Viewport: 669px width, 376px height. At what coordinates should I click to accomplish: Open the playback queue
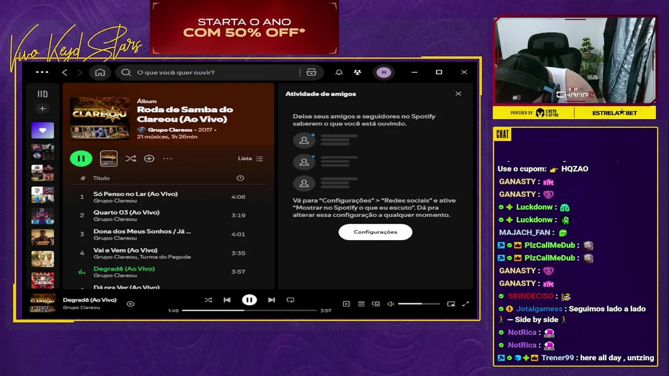click(361, 304)
